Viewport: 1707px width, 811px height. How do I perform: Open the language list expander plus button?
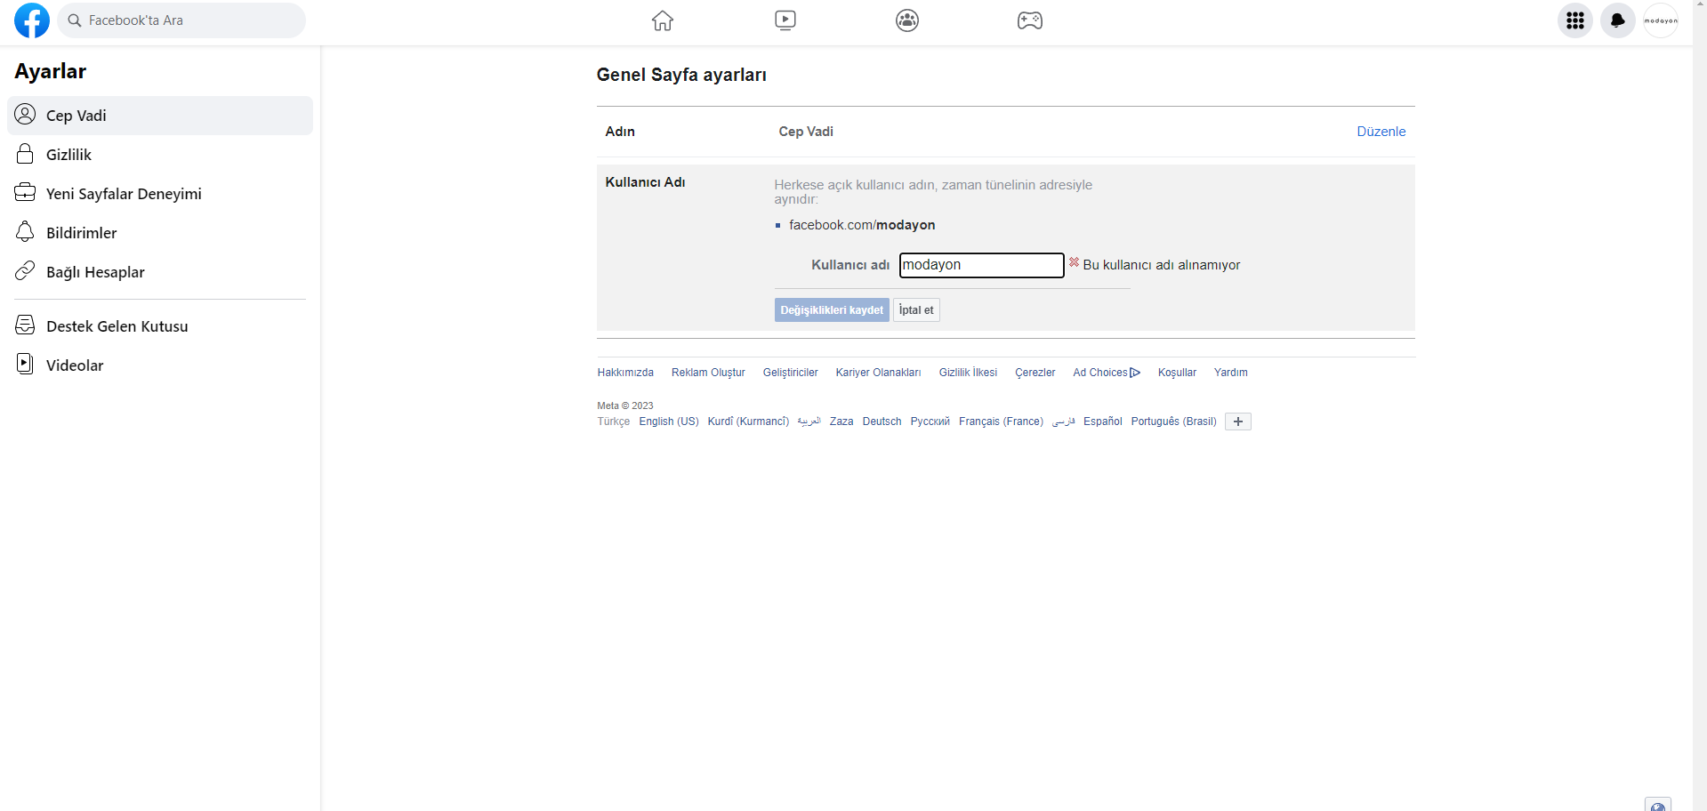pyautogui.click(x=1237, y=421)
